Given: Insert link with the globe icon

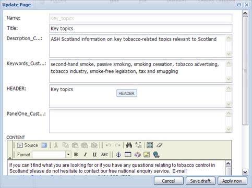Looking at the screenshot, I should [x=156, y=155].
